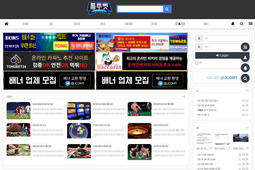The height and width of the screenshot is (170, 255).
Task: Open the notice row starting with https
Action: click(x=222, y=110)
